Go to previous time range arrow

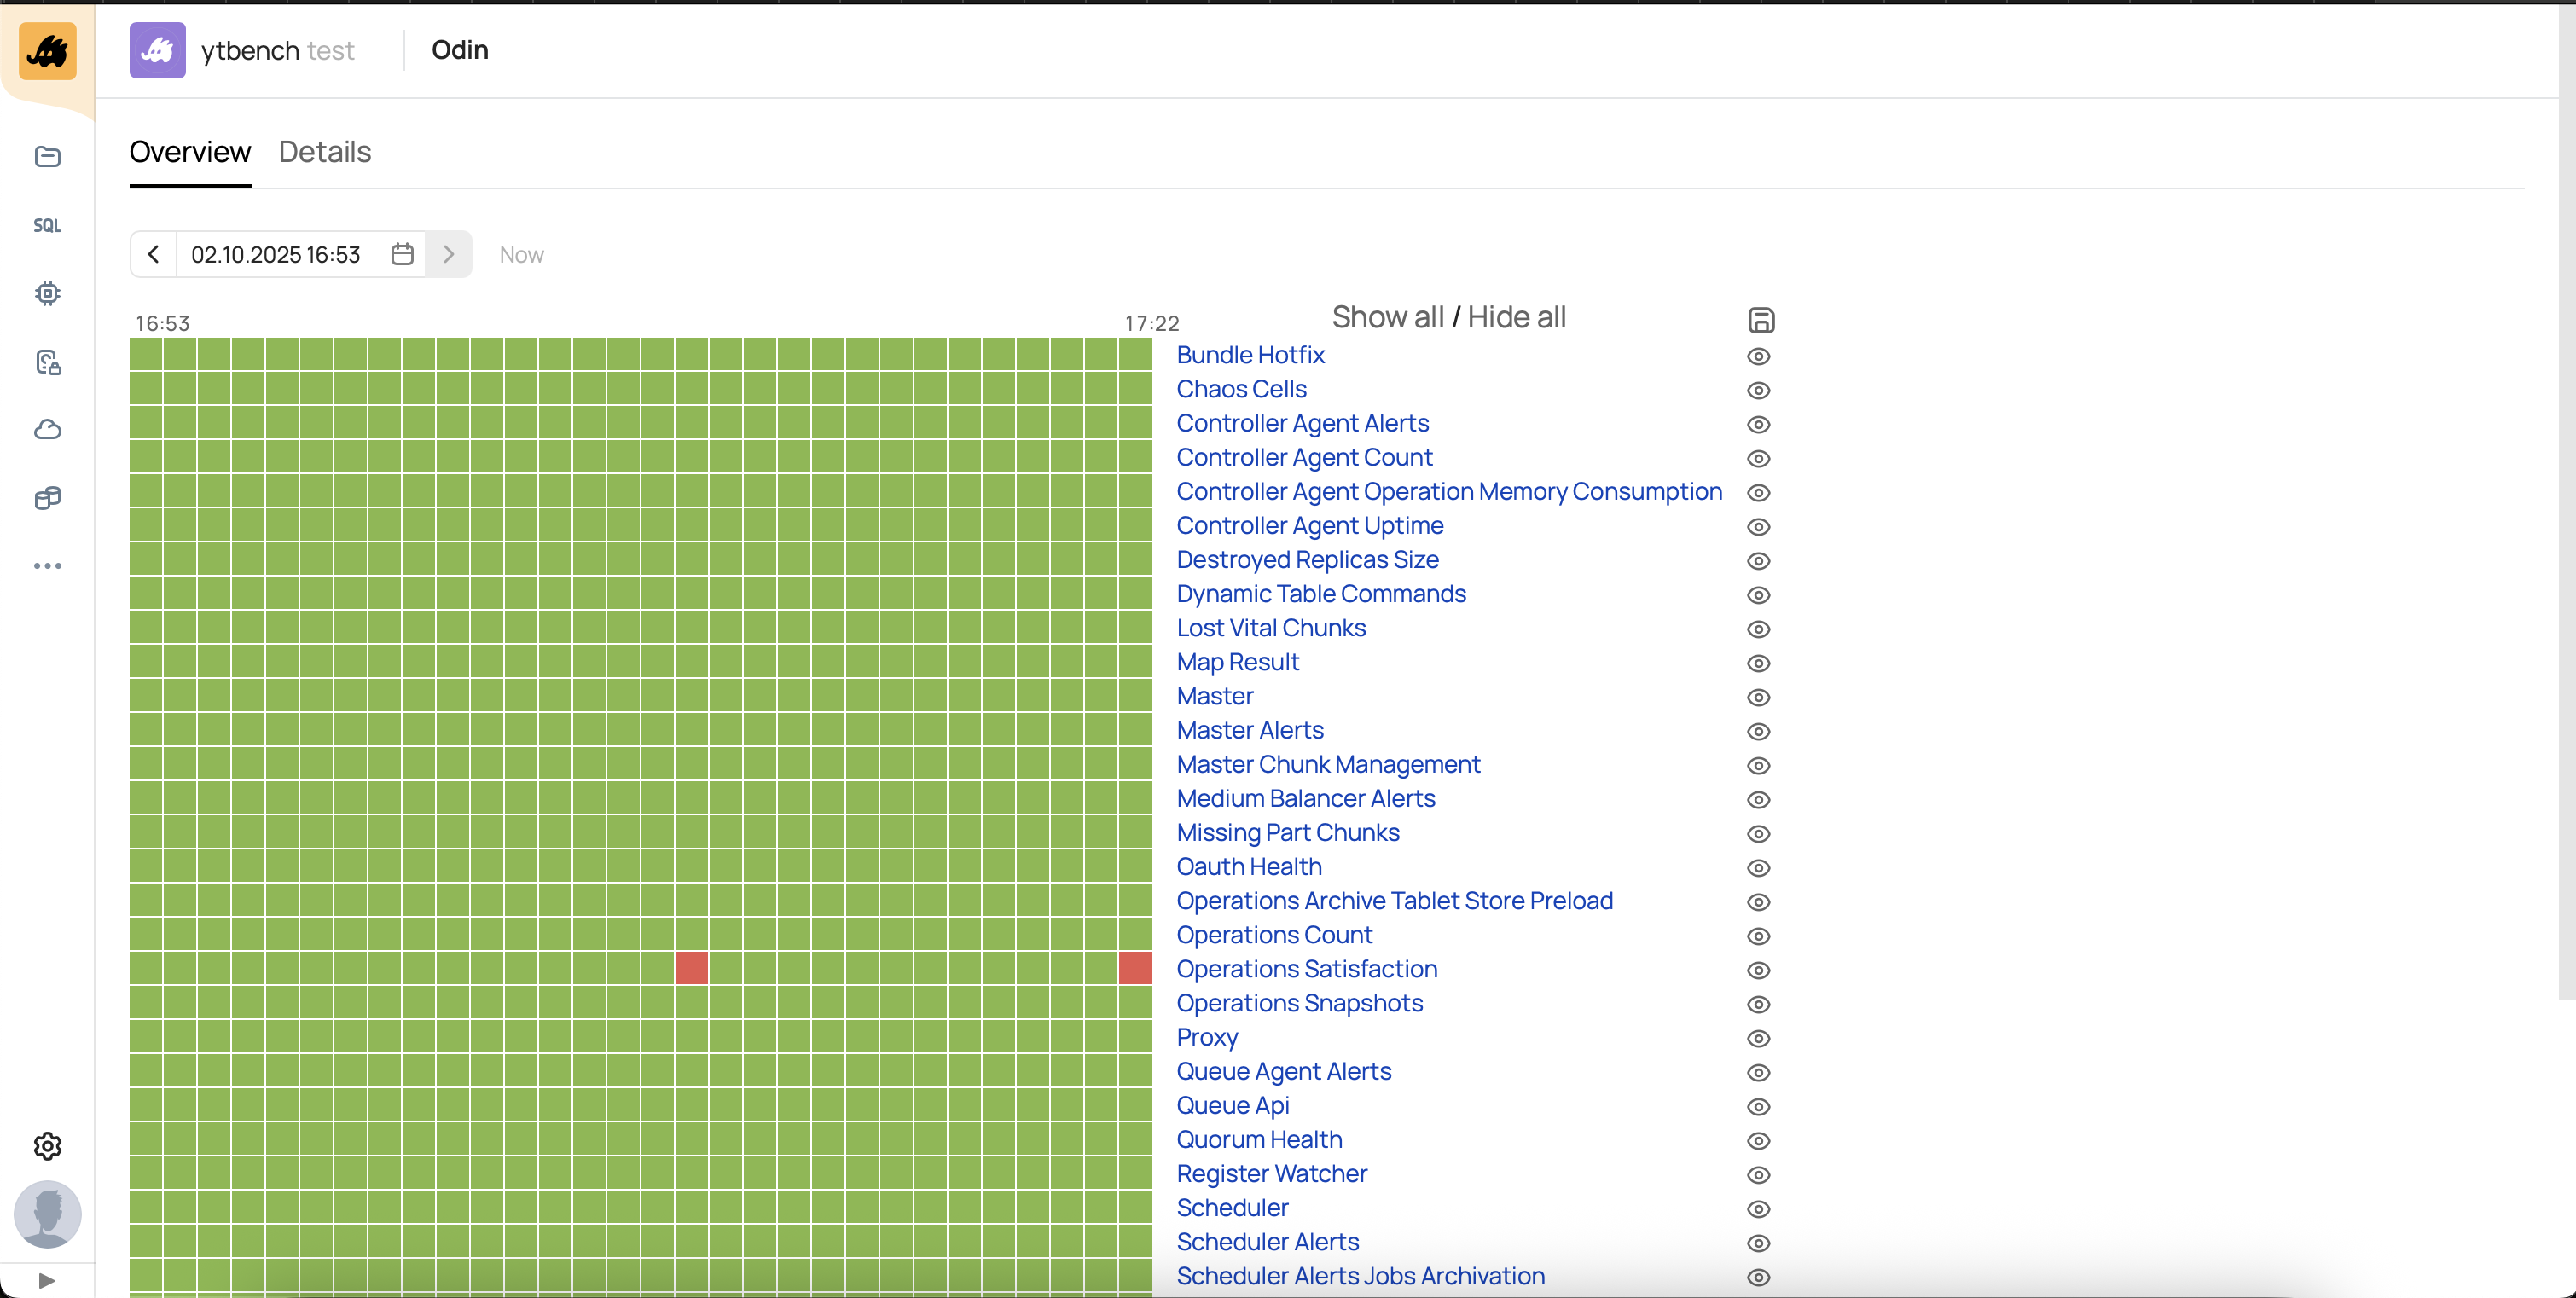pyautogui.click(x=153, y=254)
